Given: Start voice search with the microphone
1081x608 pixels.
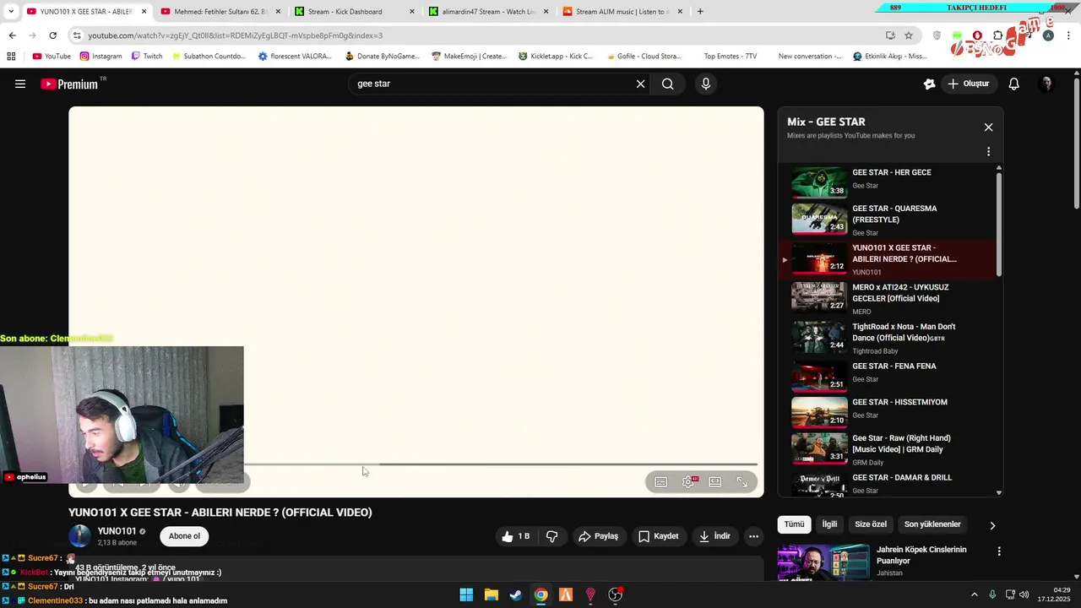Looking at the screenshot, I should tap(706, 84).
